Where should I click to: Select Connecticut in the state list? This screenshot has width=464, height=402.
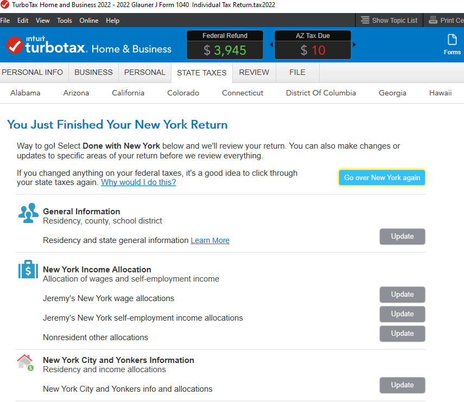coord(243,93)
